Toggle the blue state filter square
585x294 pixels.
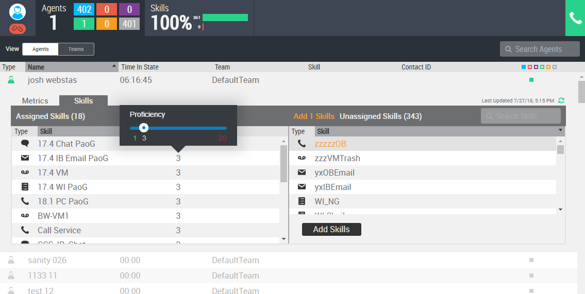(524, 67)
